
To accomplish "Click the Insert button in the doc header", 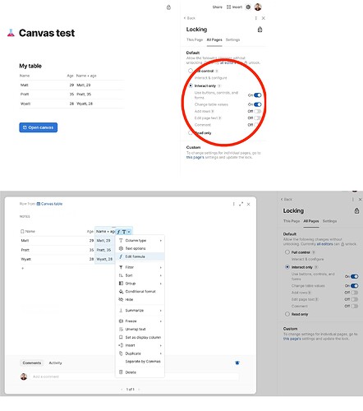I will point(234,7).
